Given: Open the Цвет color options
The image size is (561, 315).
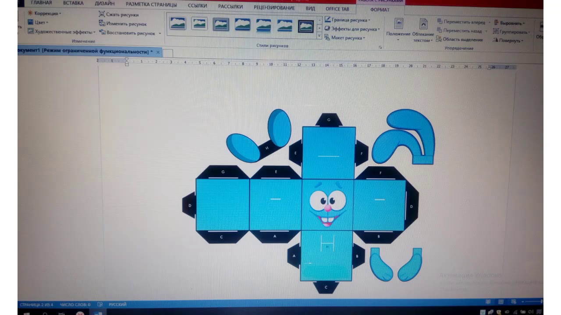Looking at the screenshot, I should tap(38, 22).
